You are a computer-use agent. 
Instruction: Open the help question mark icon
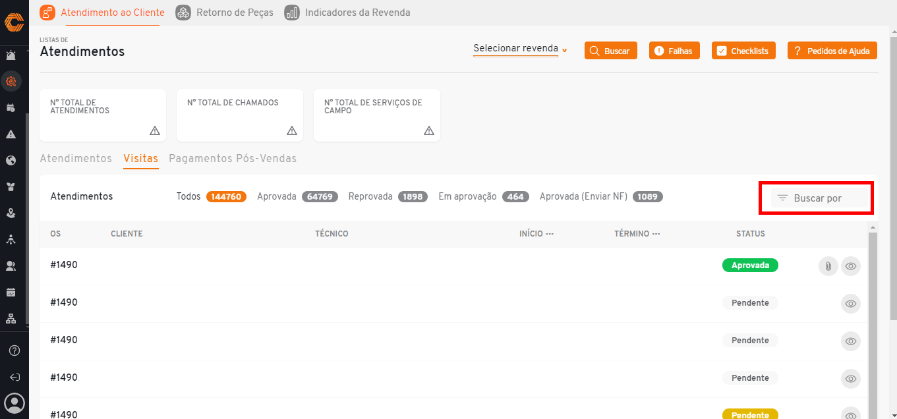tap(14, 350)
